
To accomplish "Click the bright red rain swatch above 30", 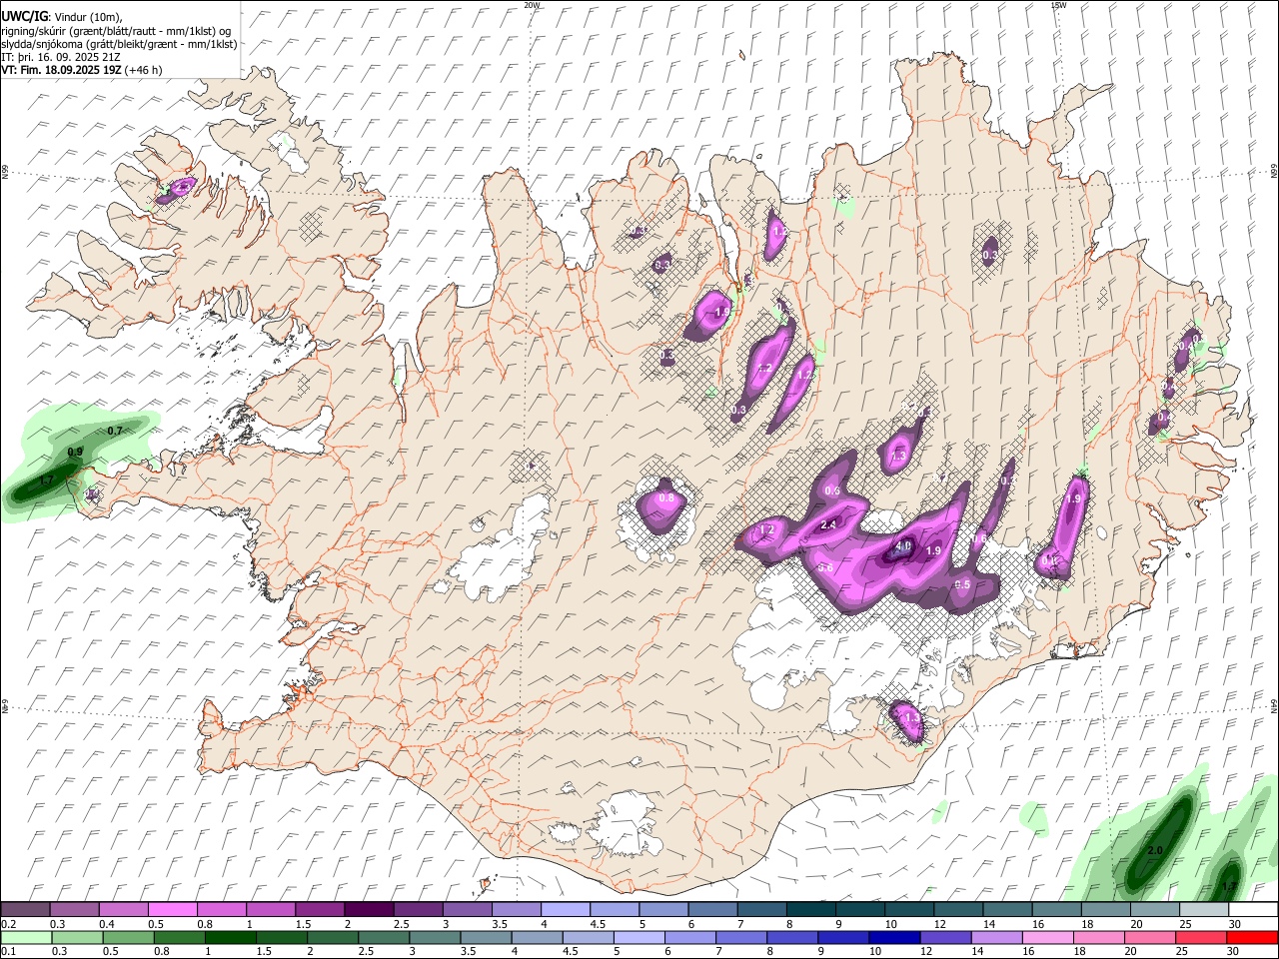I will tap(1251, 936).
